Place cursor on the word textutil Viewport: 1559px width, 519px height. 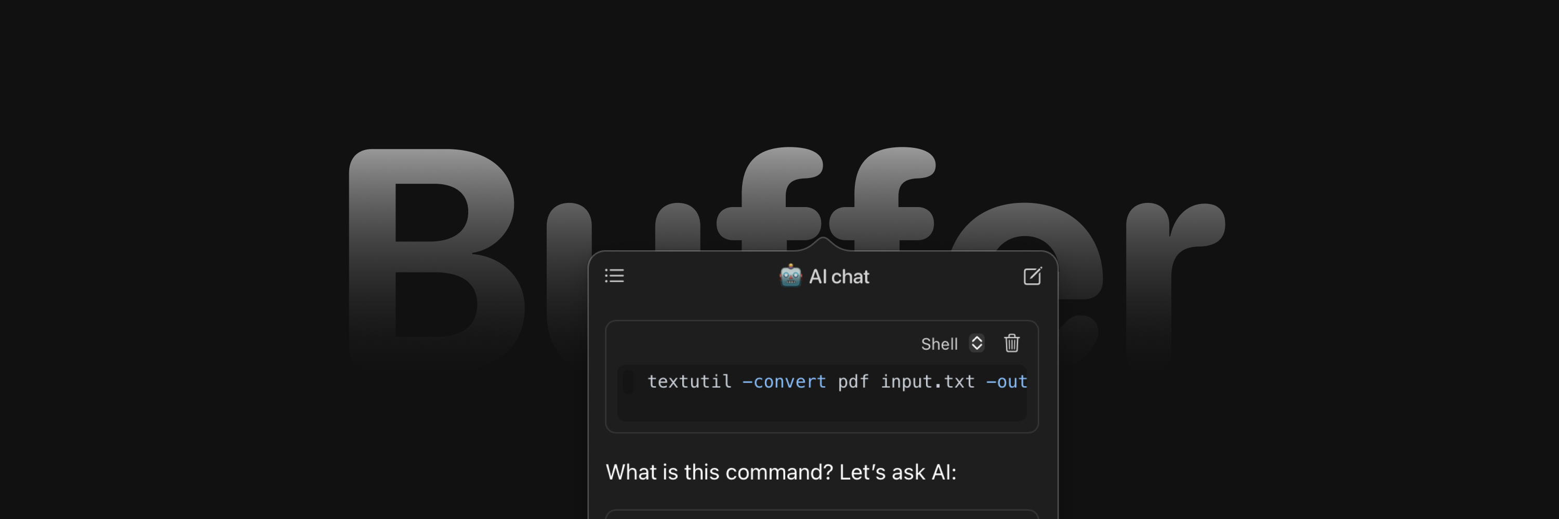click(x=689, y=382)
